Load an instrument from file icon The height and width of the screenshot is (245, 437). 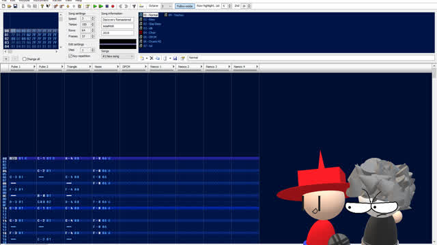(165, 58)
